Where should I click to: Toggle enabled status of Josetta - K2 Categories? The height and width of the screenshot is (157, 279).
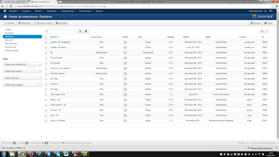125,42
